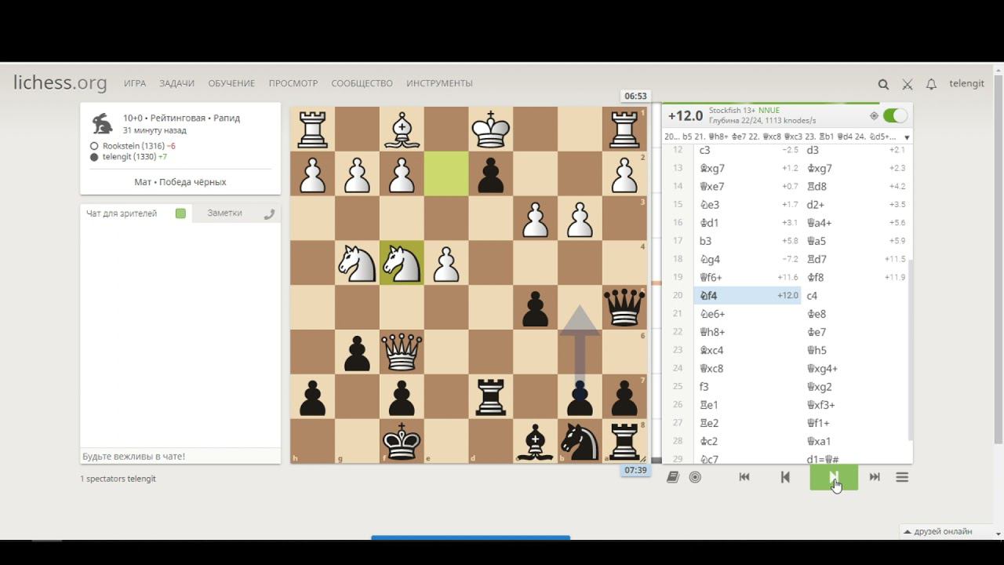This screenshot has height=565, width=1004.
Task: Open the challenges crossed-swords icon
Action: pyautogui.click(x=908, y=84)
